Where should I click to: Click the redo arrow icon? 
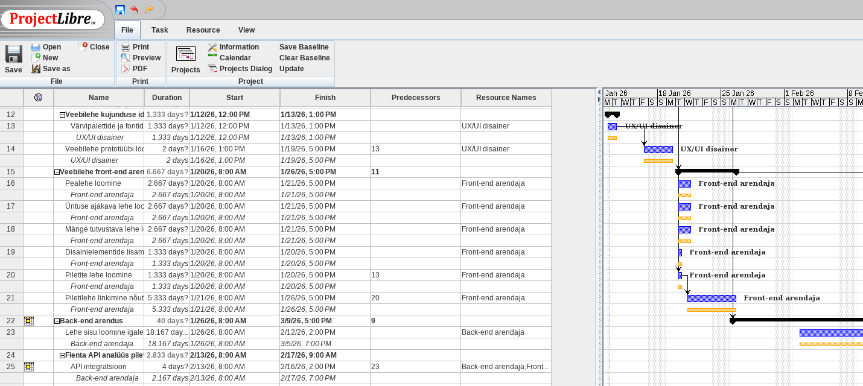[x=149, y=10]
